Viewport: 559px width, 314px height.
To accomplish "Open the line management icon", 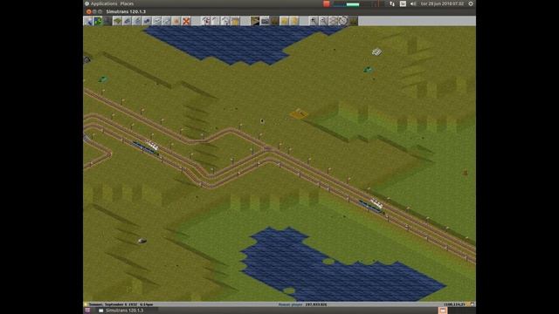I will click(206, 21).
